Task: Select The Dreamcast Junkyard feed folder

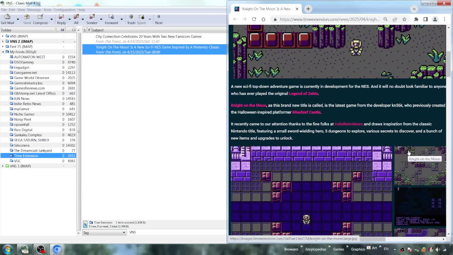Action: (33, 151)
